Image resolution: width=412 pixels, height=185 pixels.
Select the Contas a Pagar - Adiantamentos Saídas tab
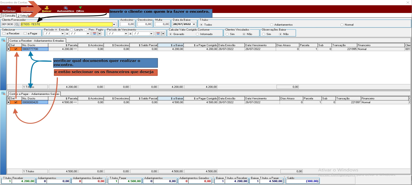click(34, 94)
